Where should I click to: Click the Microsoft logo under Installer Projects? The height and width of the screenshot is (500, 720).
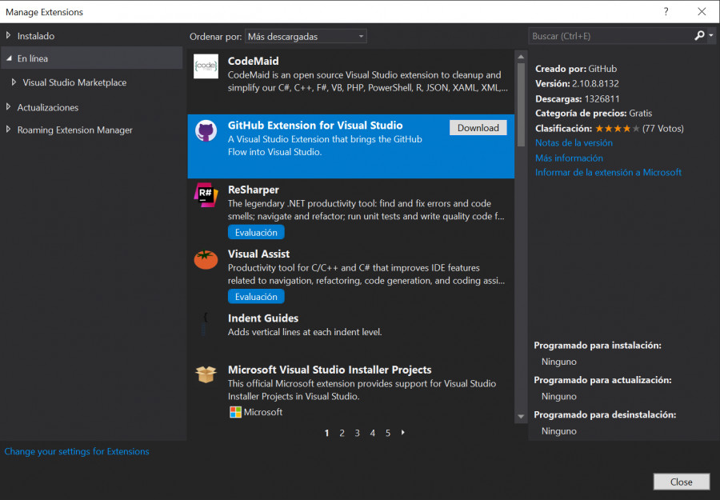click(x=235, y=412)
